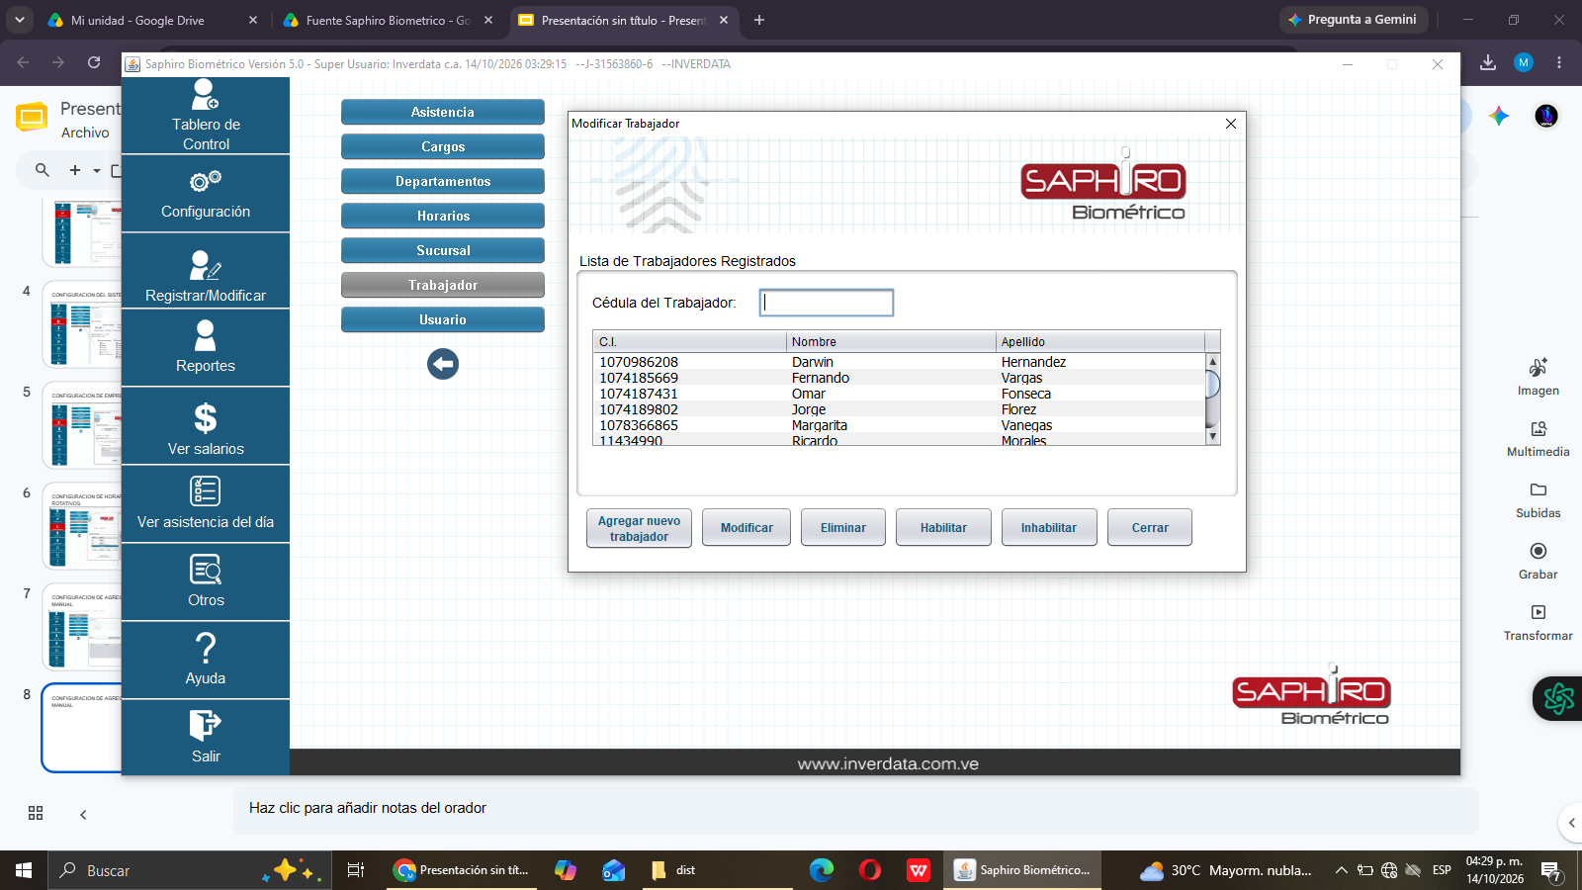This screenshot has height=890, width=1582.
Task: Open Opera browser from taskbar
Action: pyautogui.click(x=870, y=870)
